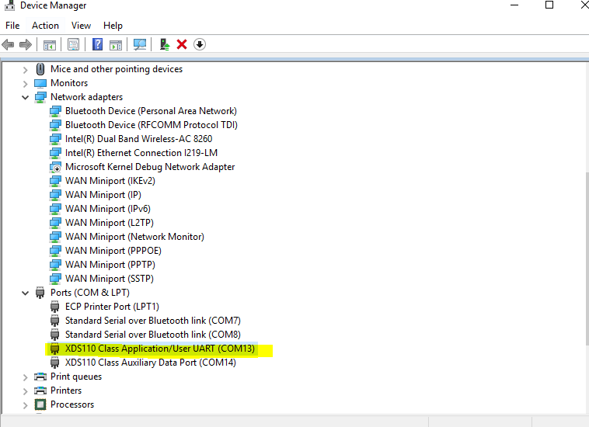Expand Mice and other pointing devices
The height and width of the screenshot is (427, 589).
point(25,70)
